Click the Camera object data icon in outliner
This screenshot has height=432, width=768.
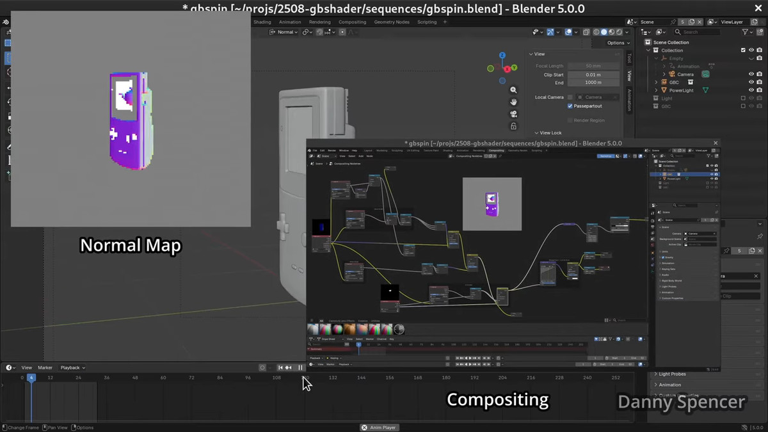coord(705,74)
